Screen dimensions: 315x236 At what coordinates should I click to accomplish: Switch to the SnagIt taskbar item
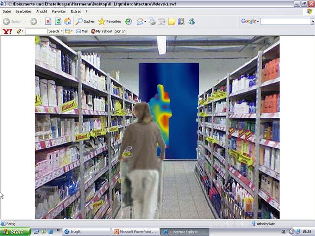[x=85, y=232]
